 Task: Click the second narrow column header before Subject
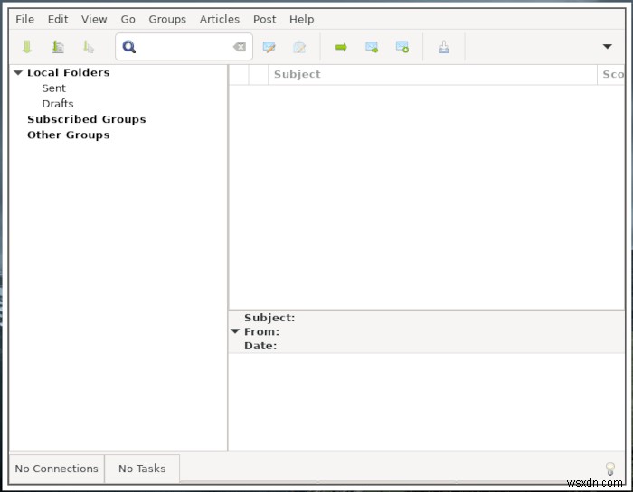[259, 75]
